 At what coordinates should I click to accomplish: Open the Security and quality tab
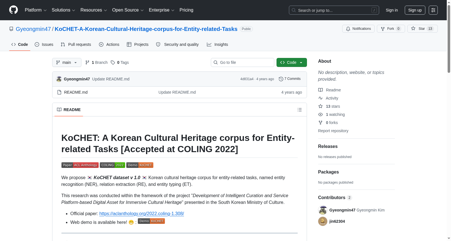(x=177, y=44)
